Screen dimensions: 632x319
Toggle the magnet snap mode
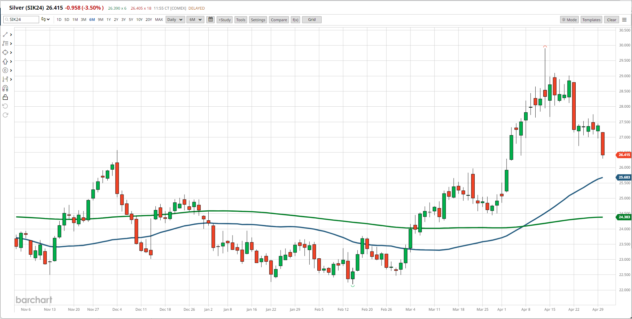pyautogui.click(x=5, y=88)
